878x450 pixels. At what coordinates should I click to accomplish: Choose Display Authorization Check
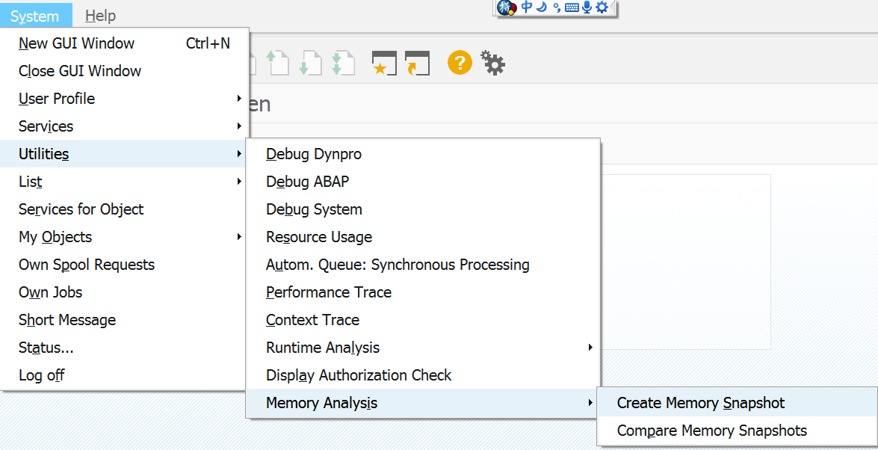424,375
